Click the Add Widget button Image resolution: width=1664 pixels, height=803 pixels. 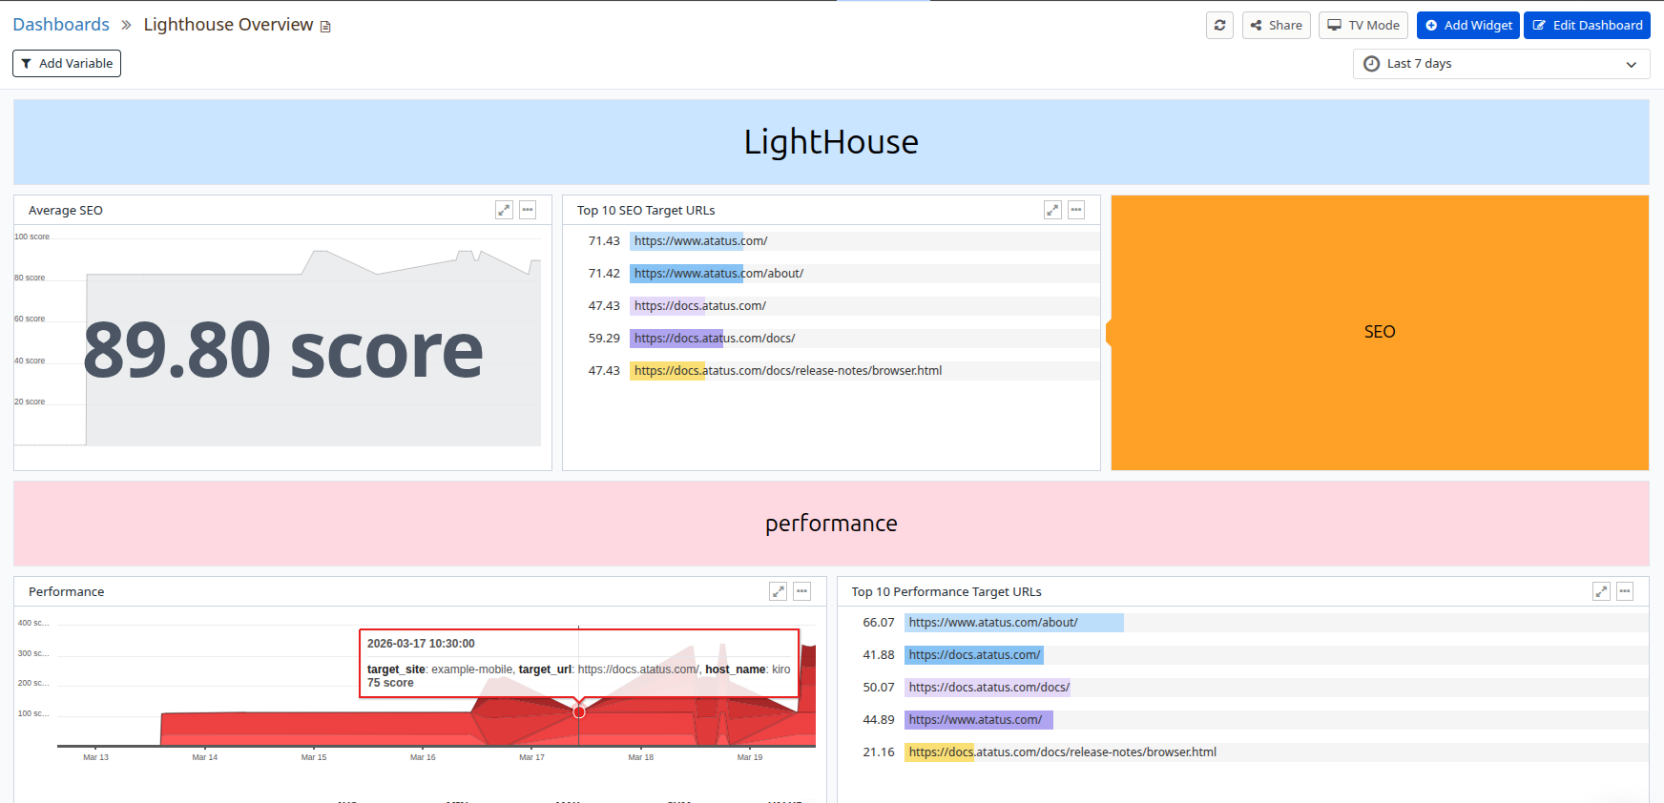click(x=1467, y=26)
